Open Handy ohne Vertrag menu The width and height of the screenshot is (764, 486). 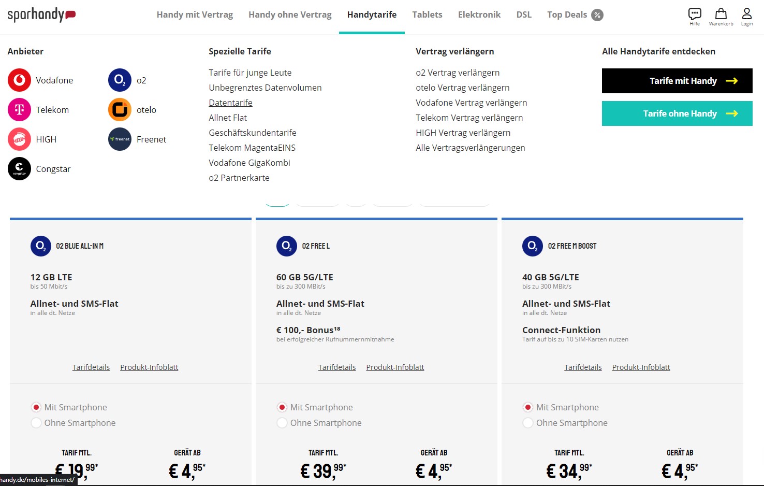tap(290, 15)
